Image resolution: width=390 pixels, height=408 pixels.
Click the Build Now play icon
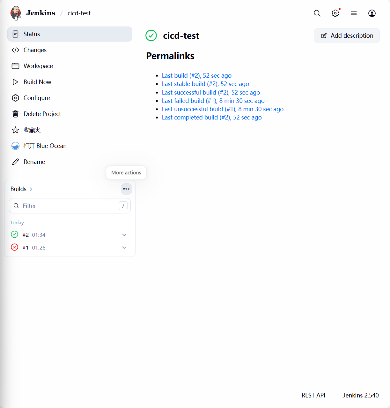pyautogui.click(x=15, y=82)
